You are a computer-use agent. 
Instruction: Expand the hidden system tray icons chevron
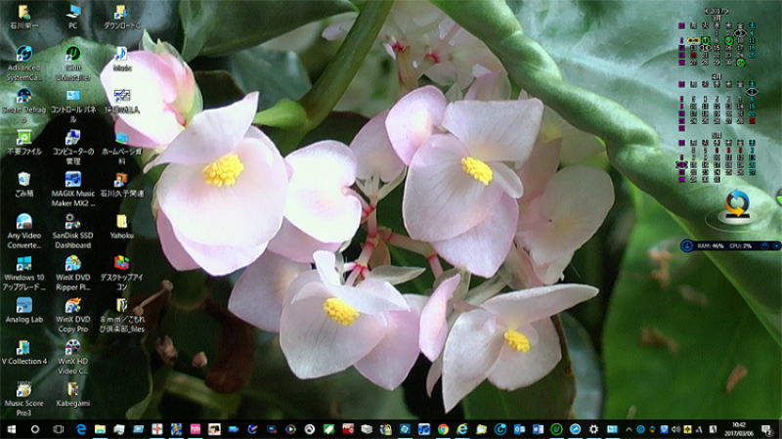[629, 429]
